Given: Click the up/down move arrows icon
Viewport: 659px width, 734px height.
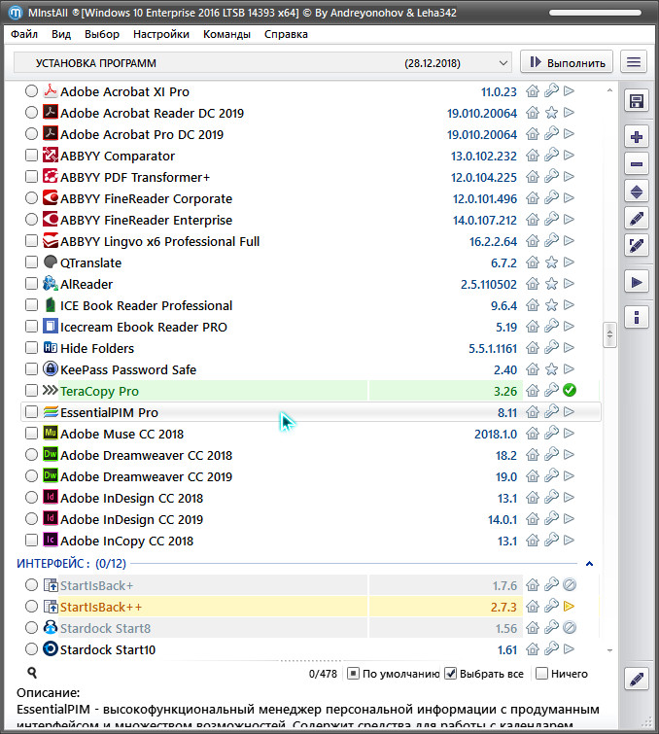Looking at the screenshot, I should pos(637,192).
